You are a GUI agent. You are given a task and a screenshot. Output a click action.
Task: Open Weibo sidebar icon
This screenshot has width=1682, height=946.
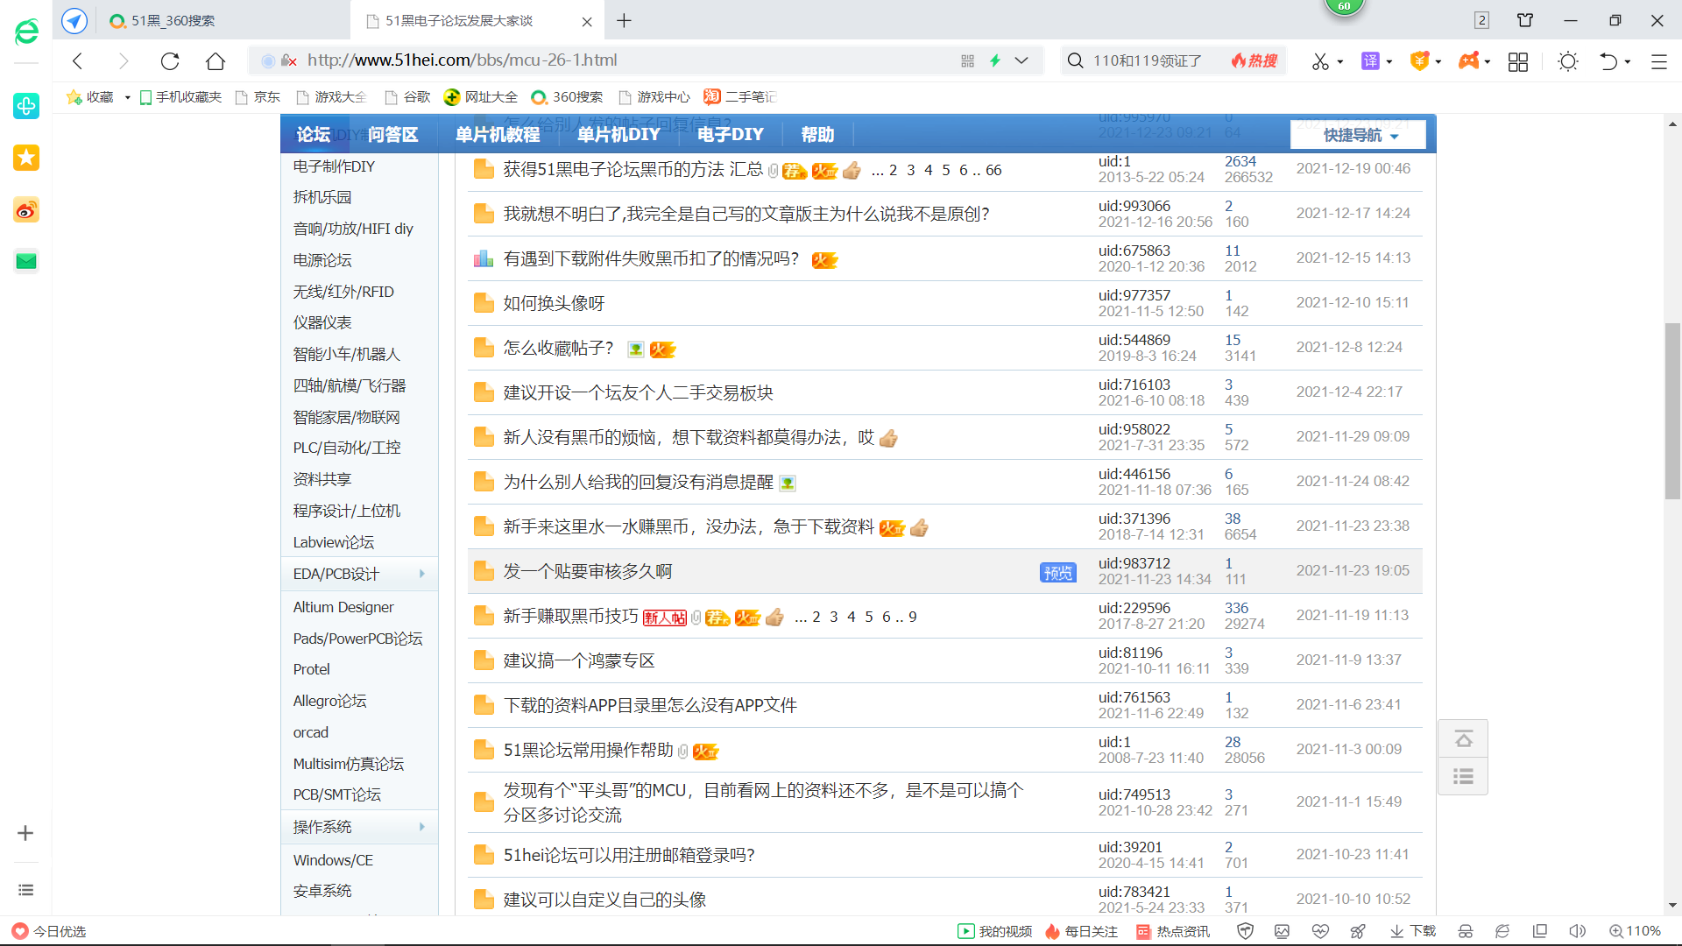(26, 210)
